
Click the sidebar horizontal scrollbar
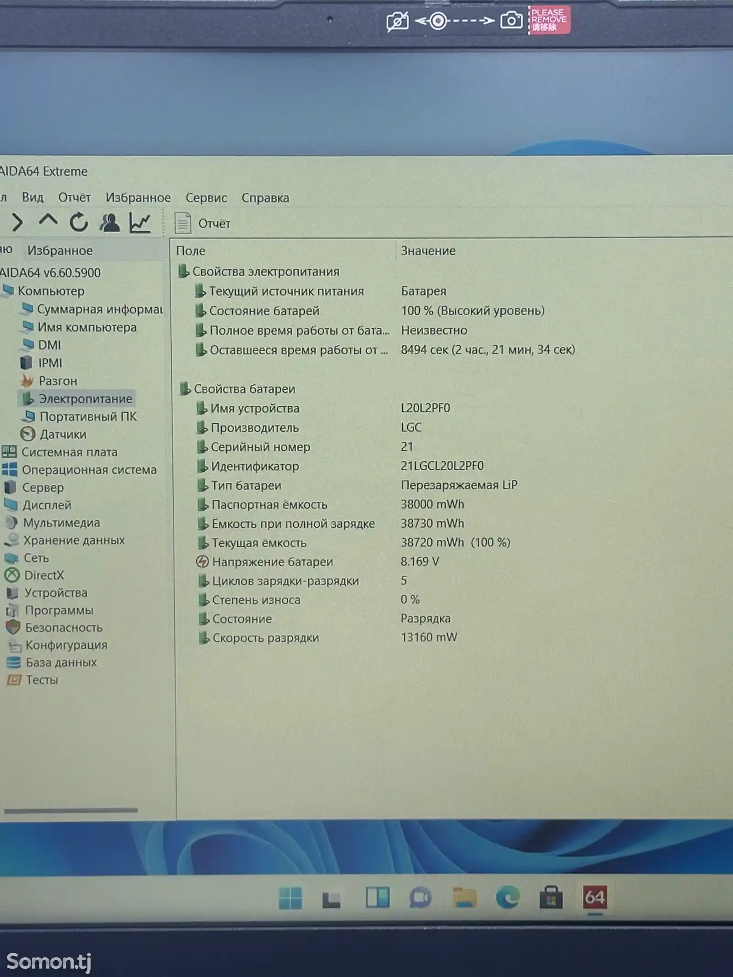click(71, 810)
